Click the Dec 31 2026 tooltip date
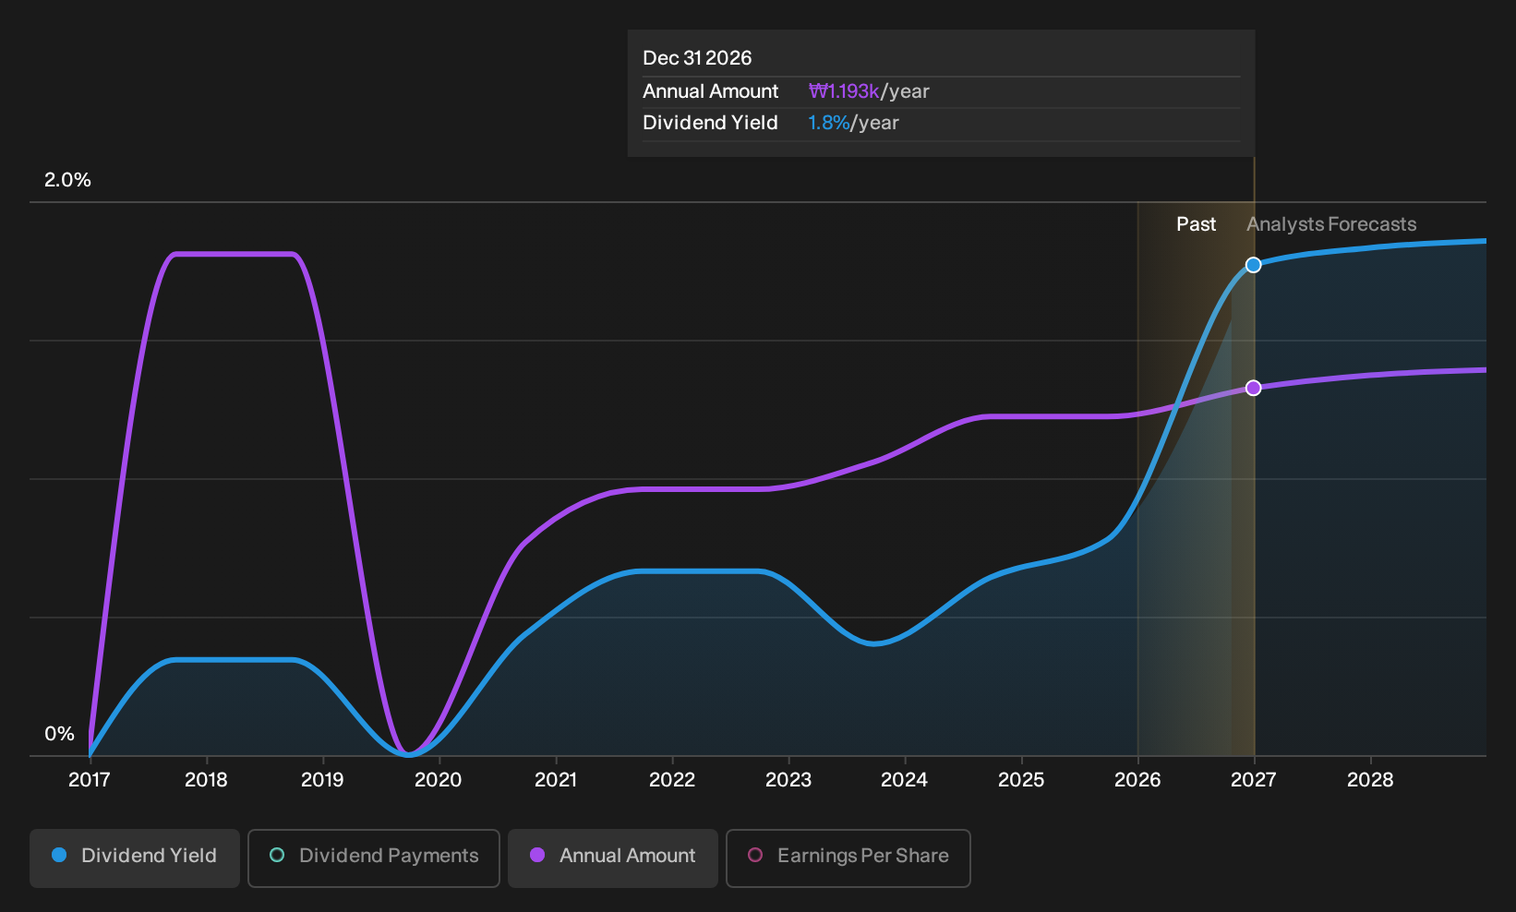Screen dimensions: 1516x912 (697, 58)
